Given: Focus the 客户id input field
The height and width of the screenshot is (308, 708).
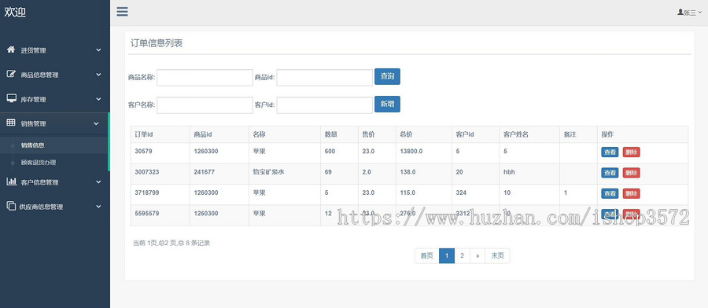Looking at the screenshot, I should pyautogui.click(x=324, y=105).
